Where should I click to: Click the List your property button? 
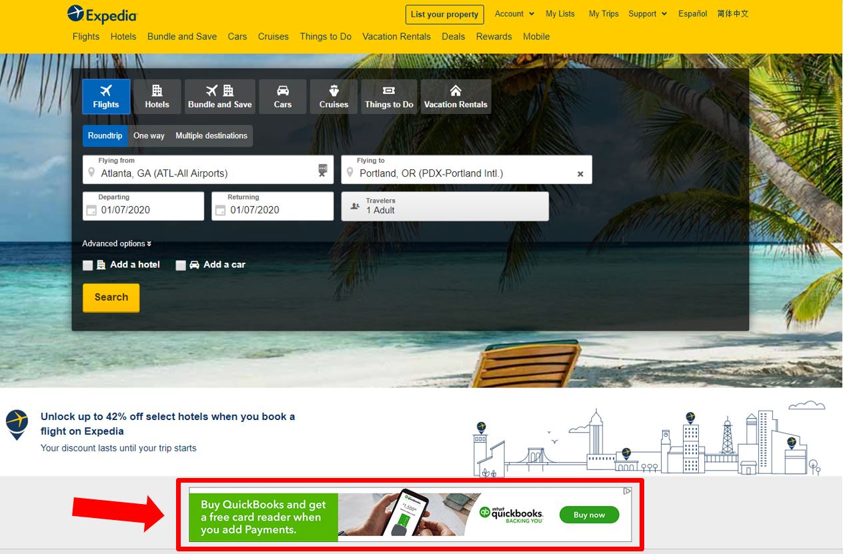pos(445,14)
